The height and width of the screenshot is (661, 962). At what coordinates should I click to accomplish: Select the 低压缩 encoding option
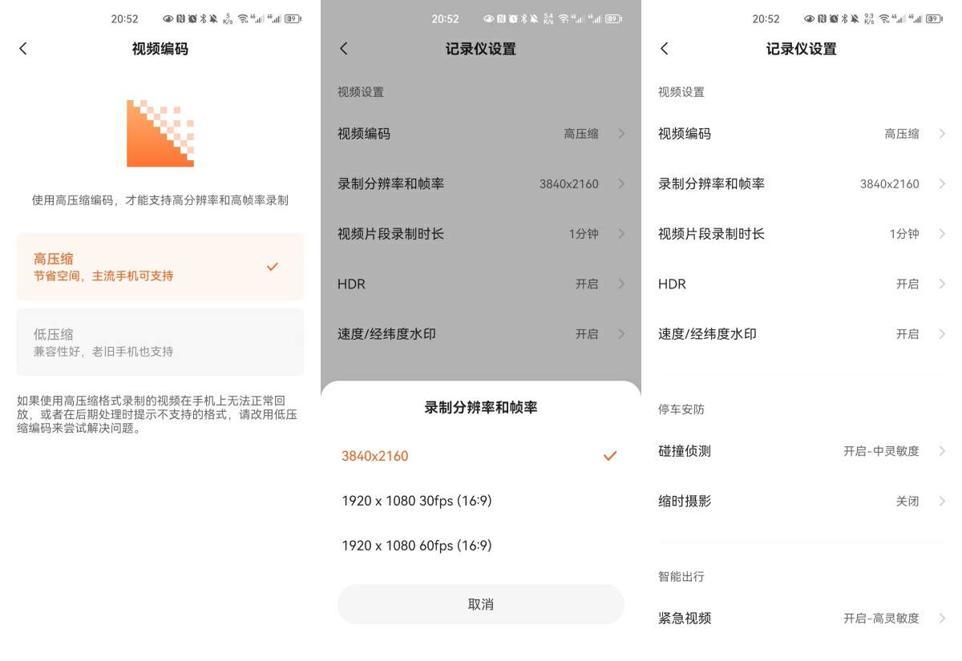[x=160, y=343]
